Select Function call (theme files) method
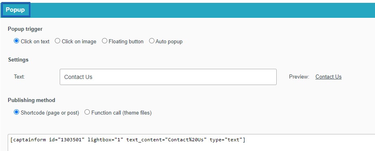The image size is (375, 151). click(x=87, y=112)
